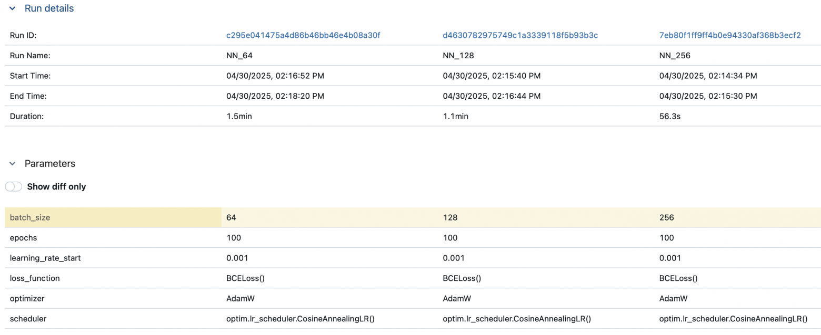Open run ID link starting with 7eb80
This screenshot has width=821, height=335.
pyautogui.click(x=729, y=35)
